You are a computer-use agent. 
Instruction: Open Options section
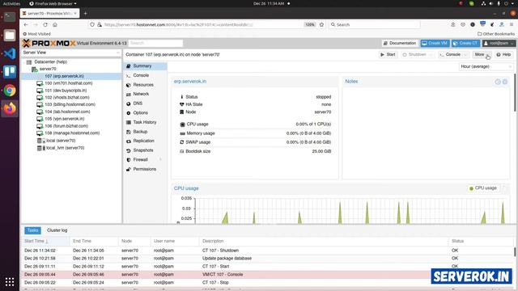tap(146, 113)
